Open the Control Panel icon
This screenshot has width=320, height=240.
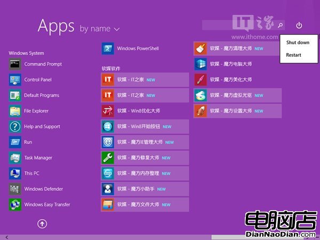pos(15,80)
